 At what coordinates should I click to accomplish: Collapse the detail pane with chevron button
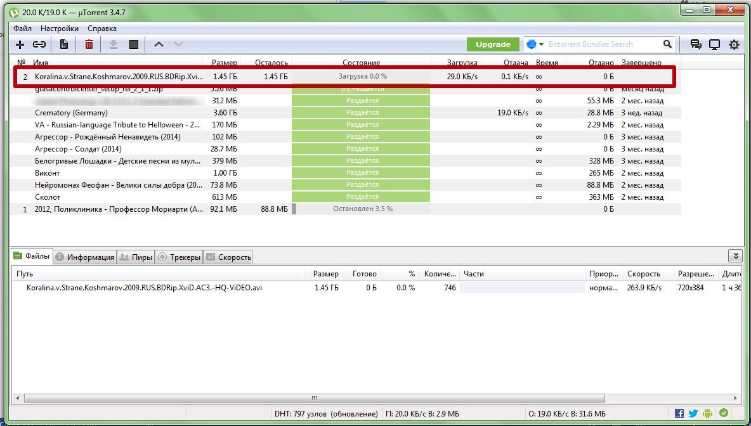[735, 255]
